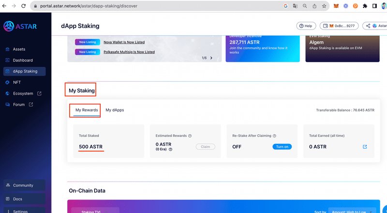Switch to the My dApps tab
Screen dimensions: 387x213
tap(115, 110)
